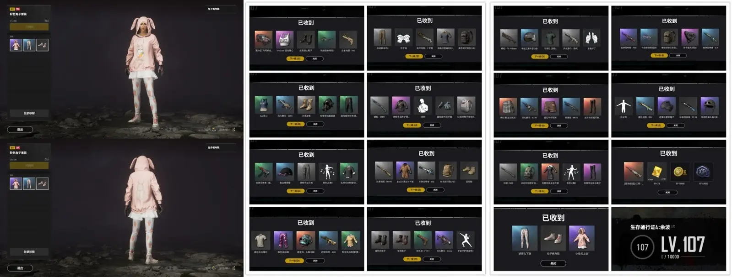Click 全部移除 button in the front-view preview

pyautogui.click(x=29, y=113)
